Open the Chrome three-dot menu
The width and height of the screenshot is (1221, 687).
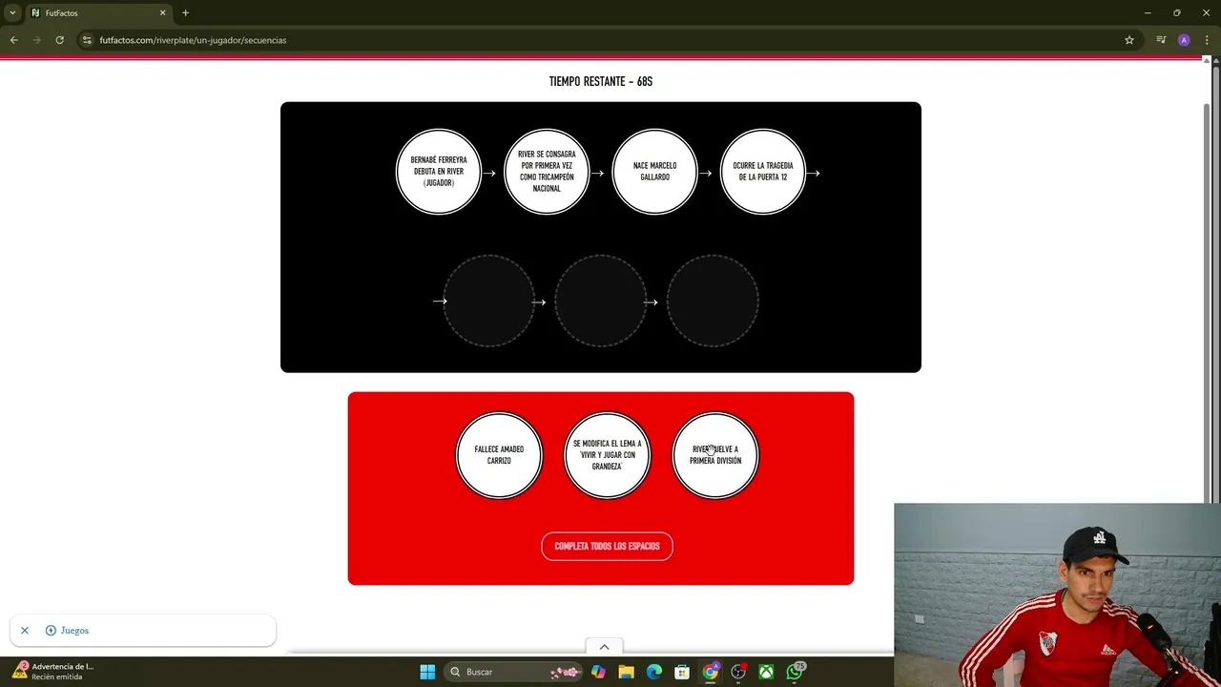coord(1207,40)
